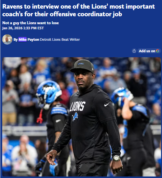162x178 pixels.
Task: Click the wristwatch on the coach's arm
Action: tap(116, 158)
